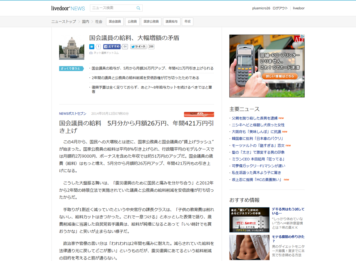Open news 可夢偉ガックリ…F1マシンが遅い

(258, 166)
